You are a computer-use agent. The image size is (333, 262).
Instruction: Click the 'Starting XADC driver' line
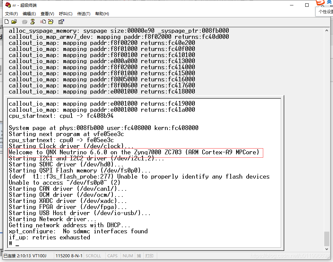tap(68, 201)
